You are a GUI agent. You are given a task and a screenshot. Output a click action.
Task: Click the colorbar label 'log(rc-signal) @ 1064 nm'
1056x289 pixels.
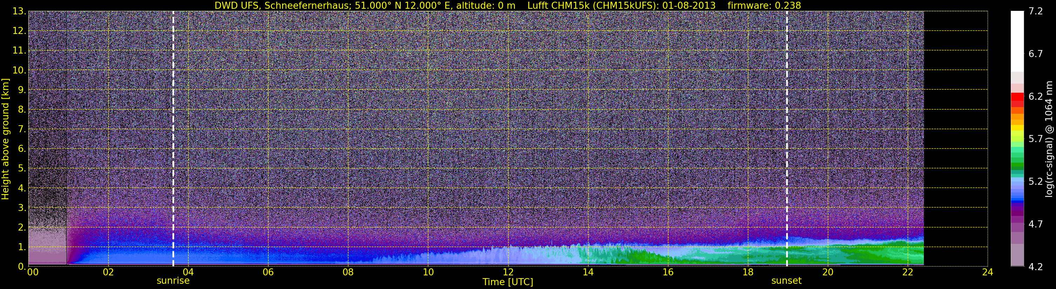click(1049, 139)
